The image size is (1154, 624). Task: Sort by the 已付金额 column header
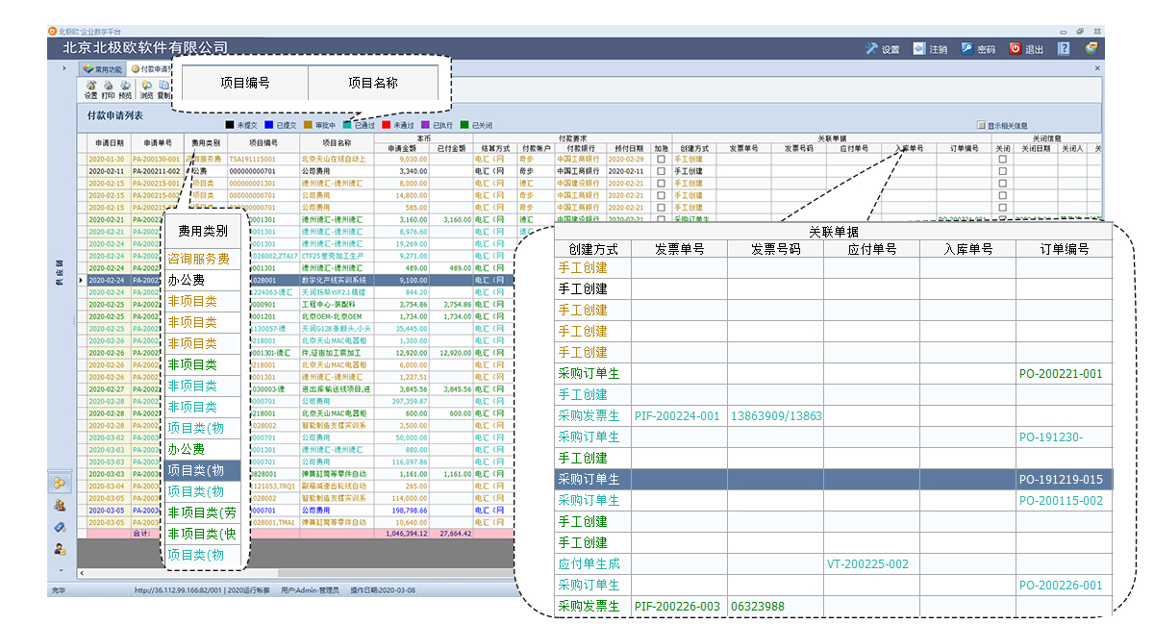451,148
